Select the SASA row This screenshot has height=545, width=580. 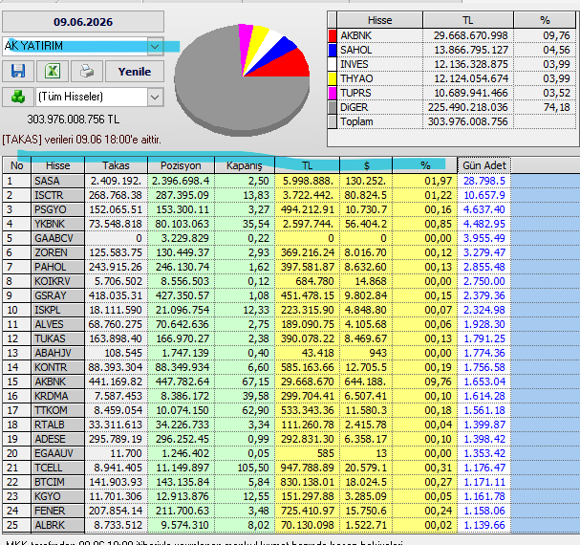256,181
